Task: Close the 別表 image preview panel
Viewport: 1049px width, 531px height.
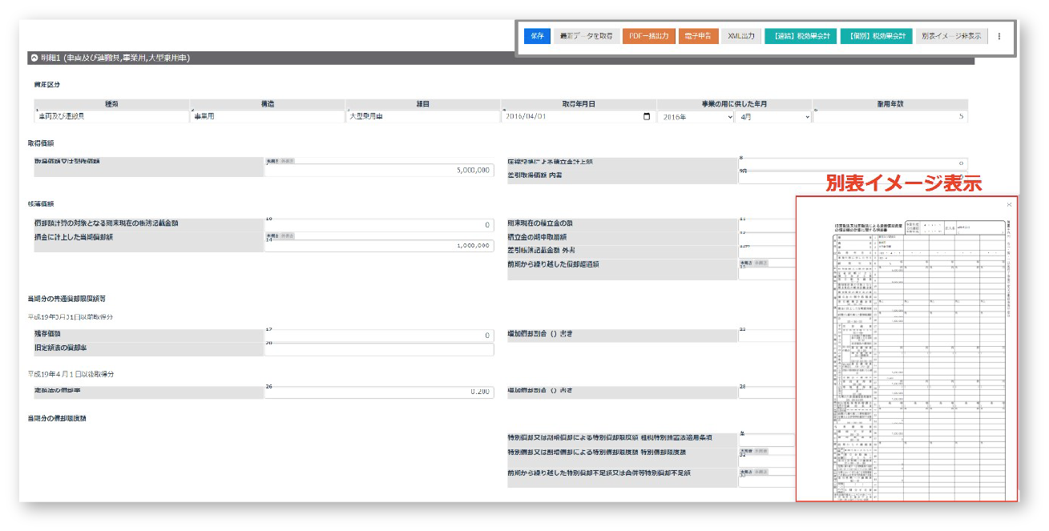Action: (1009, 205)
